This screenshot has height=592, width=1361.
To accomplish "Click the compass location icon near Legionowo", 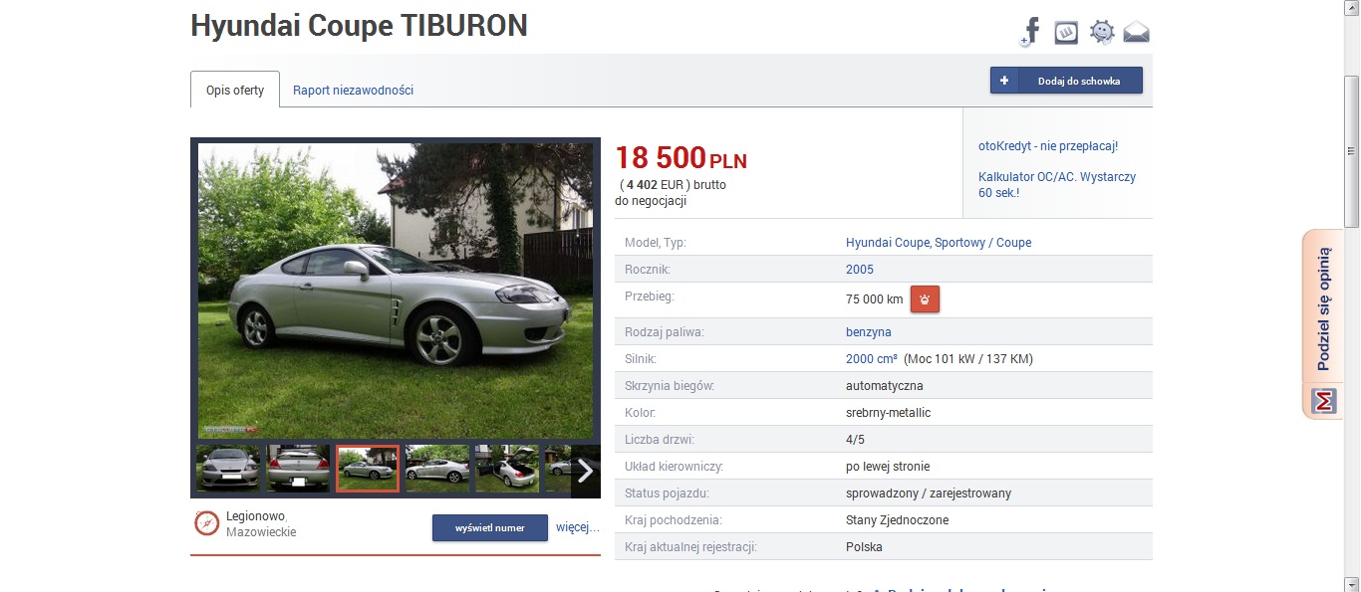I will 206,522.
